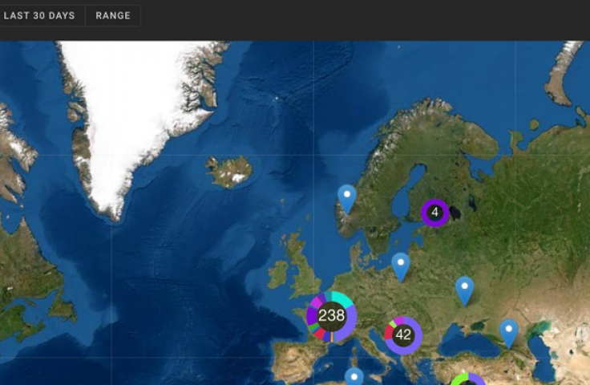Select the map pin near the Caucasus

(509, 334)
